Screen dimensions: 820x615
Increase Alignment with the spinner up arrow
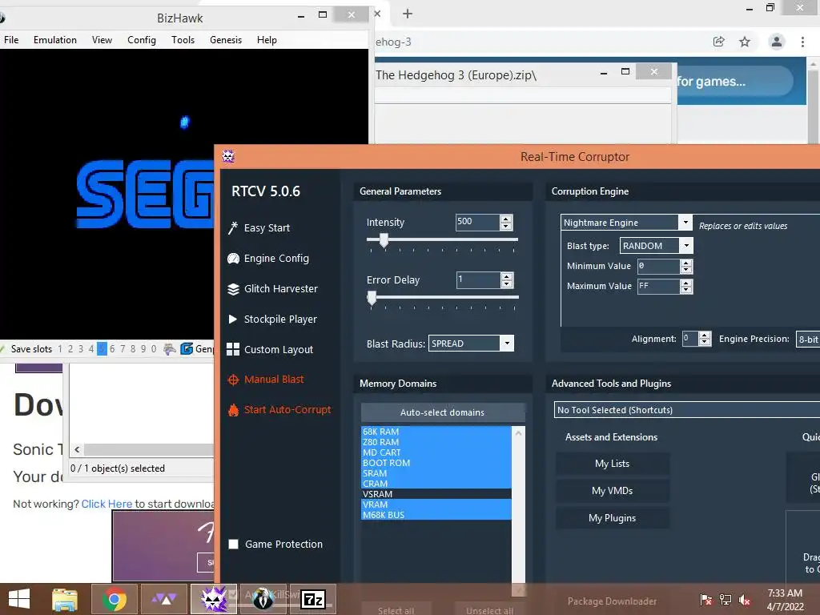click(x=705, y=336)
